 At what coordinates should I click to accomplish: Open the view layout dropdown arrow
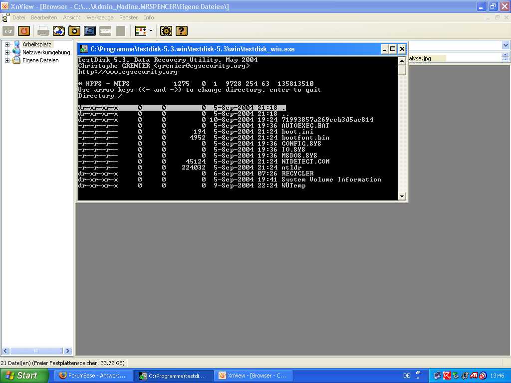coord(151,31)
